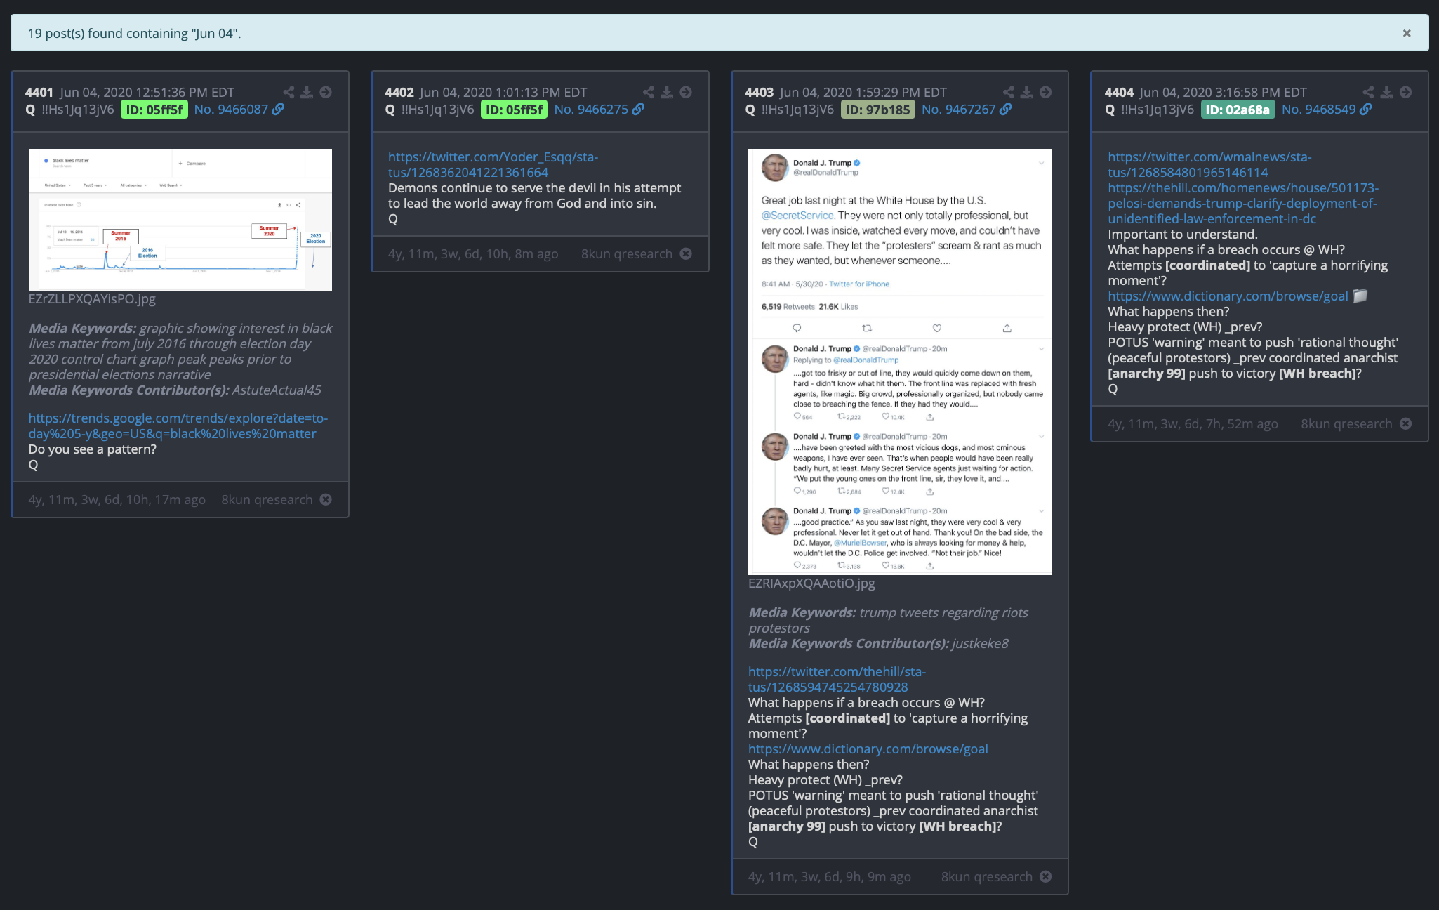This screenshot has width=1439, height=910.
Task: Click contributor name AstuteActual45
Action: point(277,390)
